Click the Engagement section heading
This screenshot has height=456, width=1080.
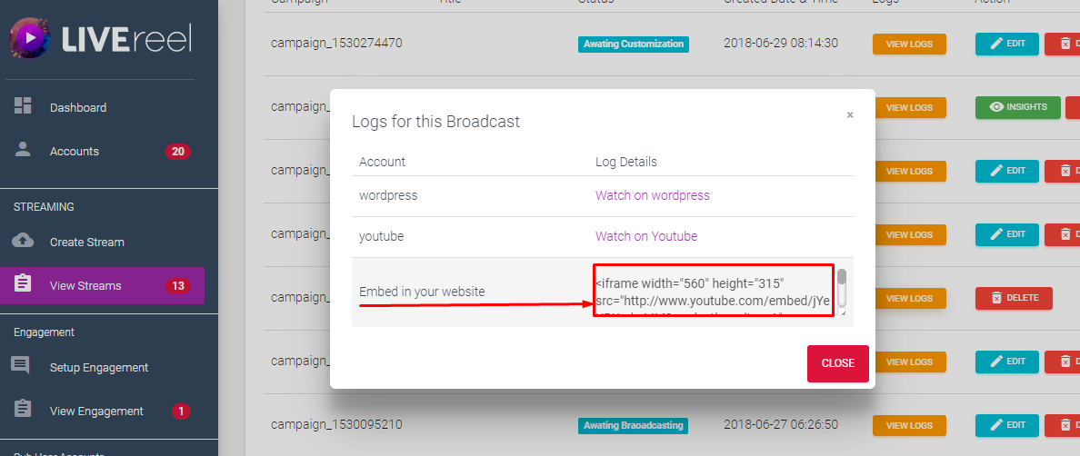coord(44,332)
